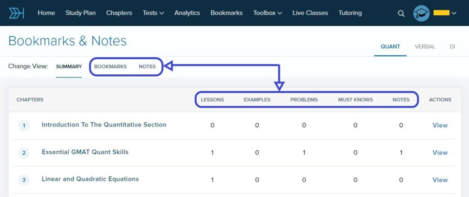Click the chapter 2 number badge
Image resolution: width=469 pixels, height=197 pixels.
[x=24, y=153]
